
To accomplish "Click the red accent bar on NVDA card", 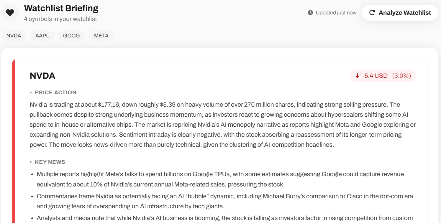I will (13, 141).
